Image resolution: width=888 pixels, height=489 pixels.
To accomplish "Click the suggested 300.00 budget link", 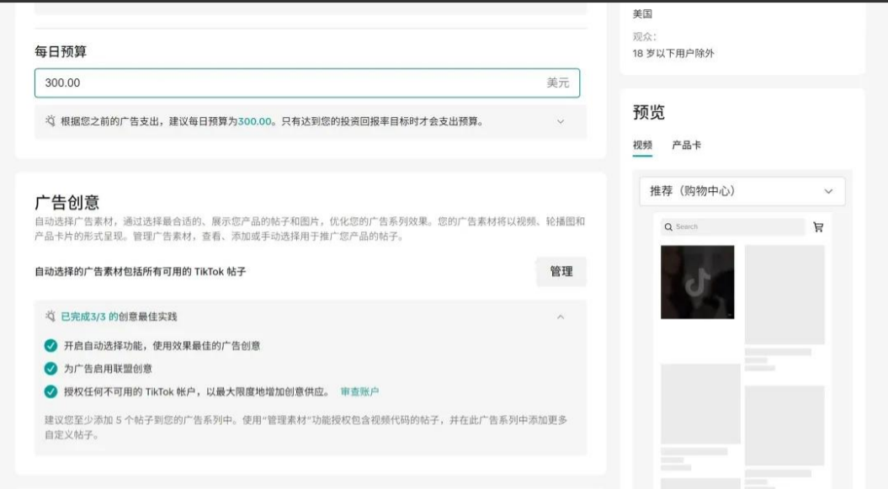I will click(254, 121).
